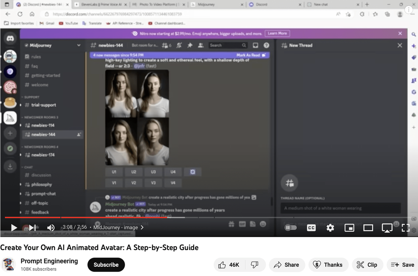418x276 pixels.
Task: Skip to the next video
Action: [x=33, y=228]
